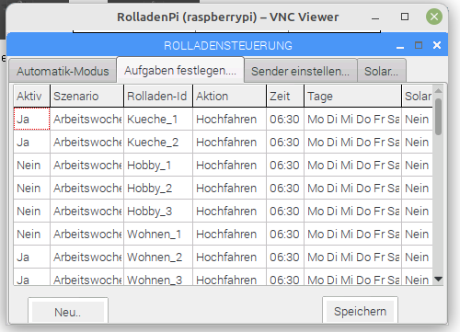Open the Solar tab
460x332 pixels.
(382, 71)
